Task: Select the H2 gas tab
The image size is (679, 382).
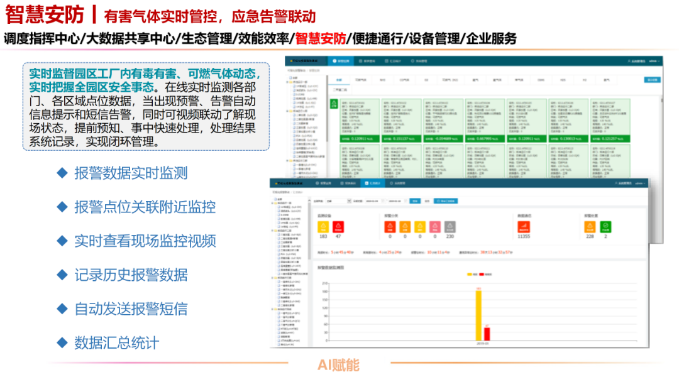Action: [584, 80]
